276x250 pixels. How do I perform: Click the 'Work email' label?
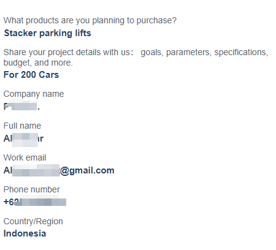[x=25, y=157]
